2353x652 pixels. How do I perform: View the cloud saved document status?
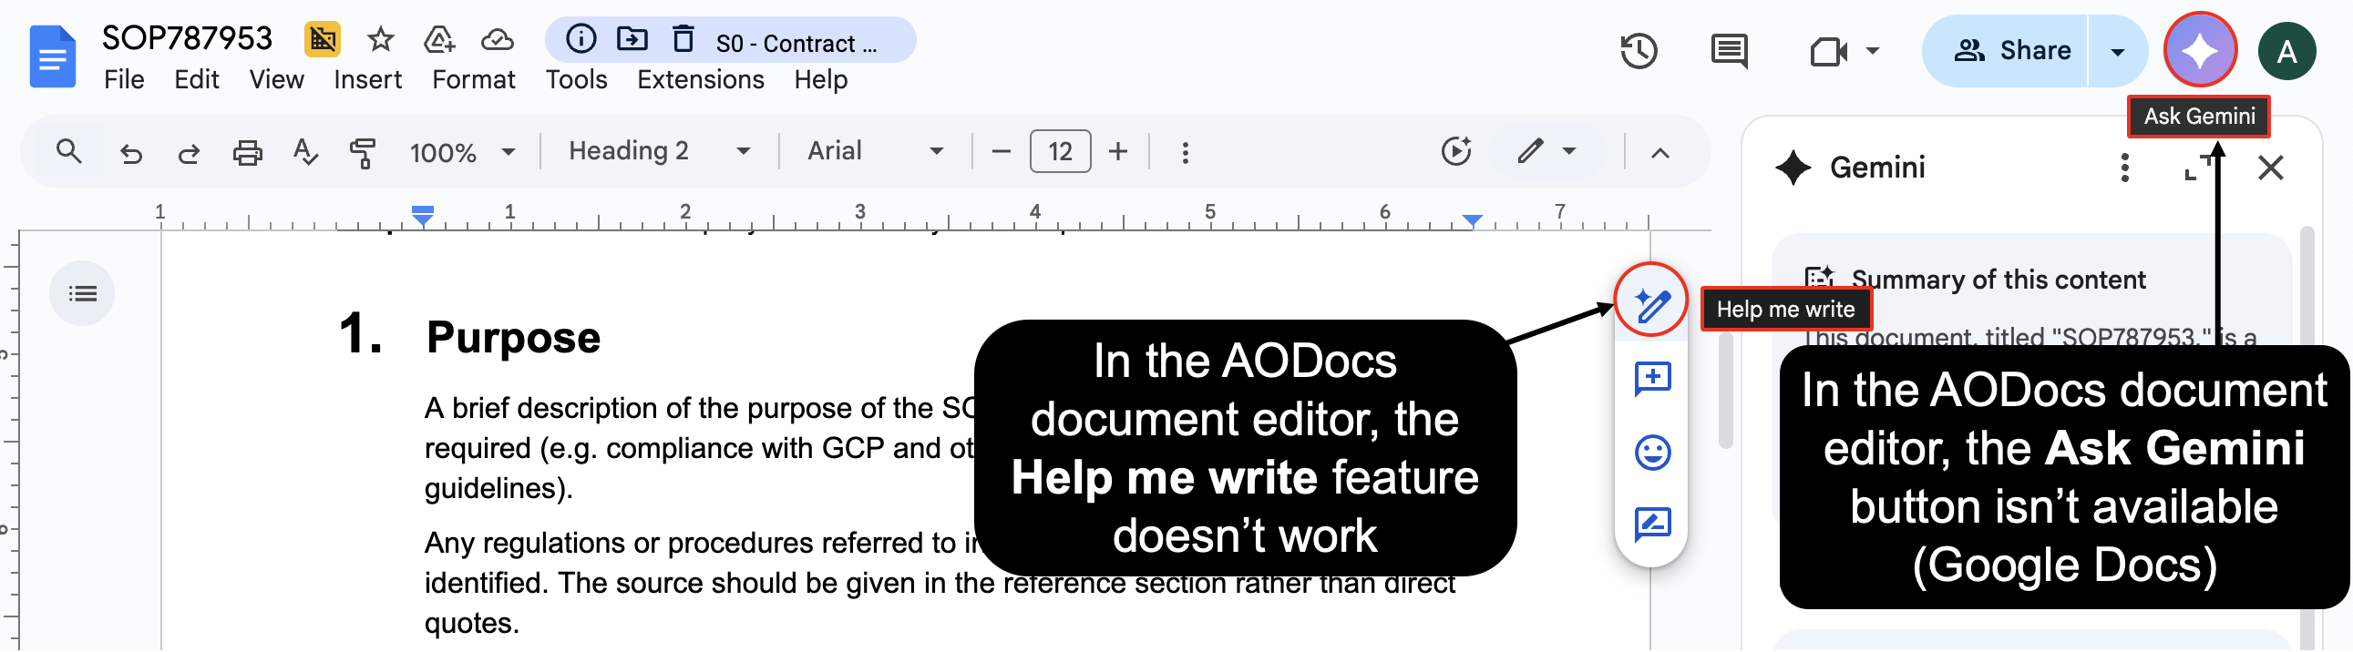(497, 39)
